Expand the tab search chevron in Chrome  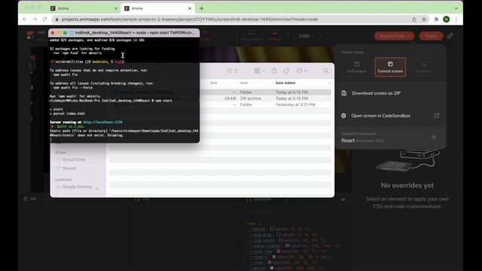[x=456, y=8]
